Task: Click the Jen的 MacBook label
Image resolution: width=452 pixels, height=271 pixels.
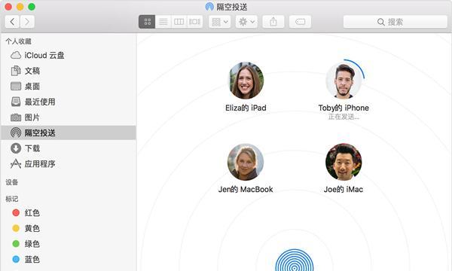Action: (x=246, y=190)
